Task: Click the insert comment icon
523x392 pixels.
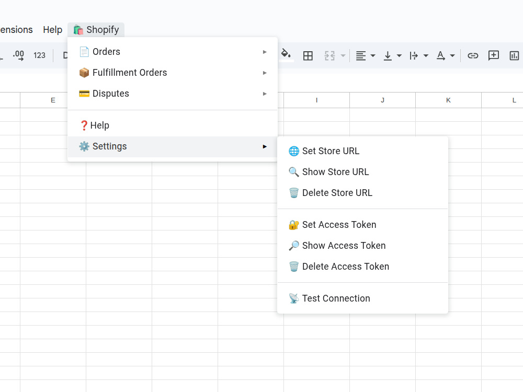Action: click(493, 55)
